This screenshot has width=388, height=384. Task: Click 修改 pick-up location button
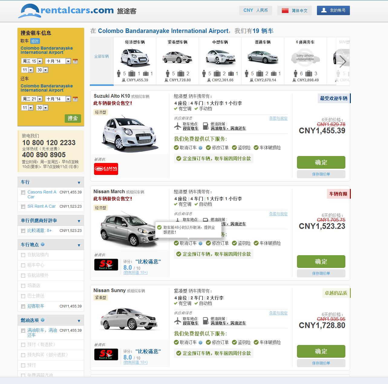click(35, 41)
